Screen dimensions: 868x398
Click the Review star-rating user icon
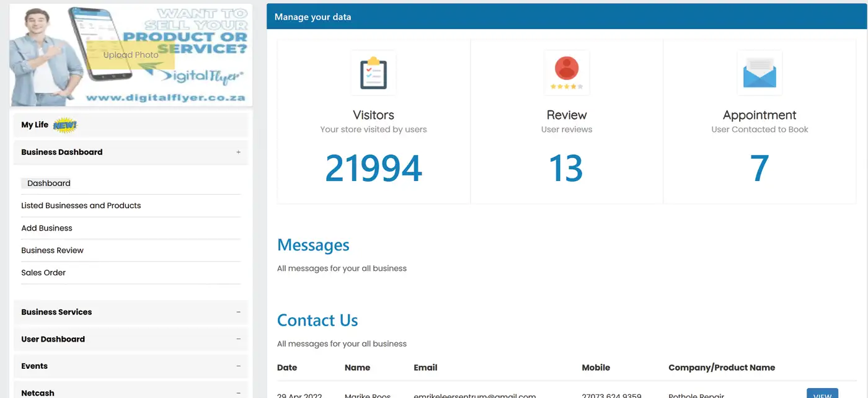point(566,73)
